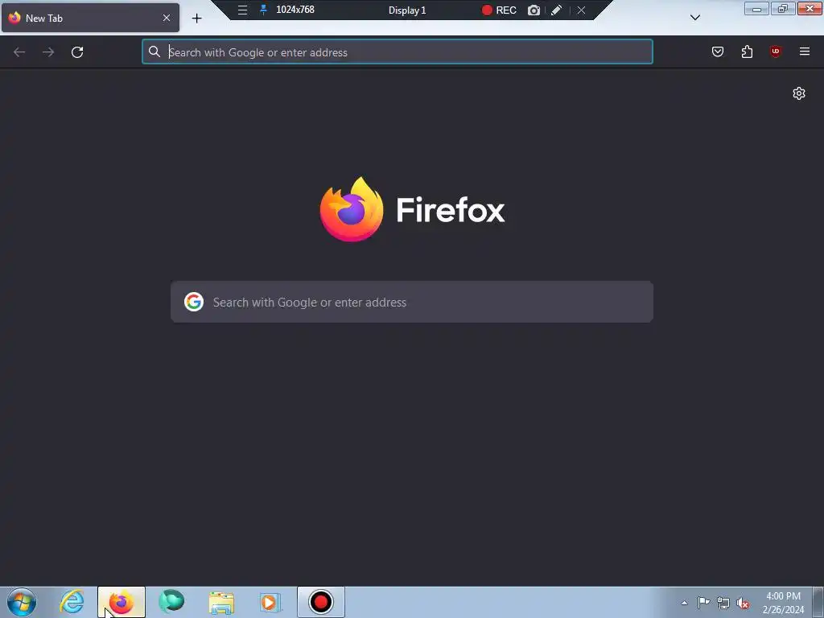Open the green globe app in taskbar
Viewport: 824px width, 618px height.
coord(171,602)
